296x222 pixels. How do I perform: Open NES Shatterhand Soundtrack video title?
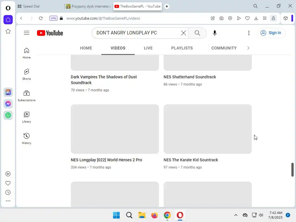click(190, 77)
